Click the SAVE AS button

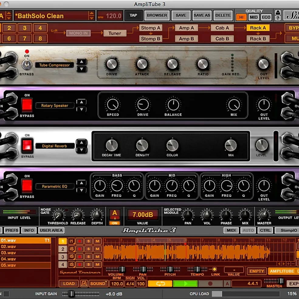coord(202,15)
